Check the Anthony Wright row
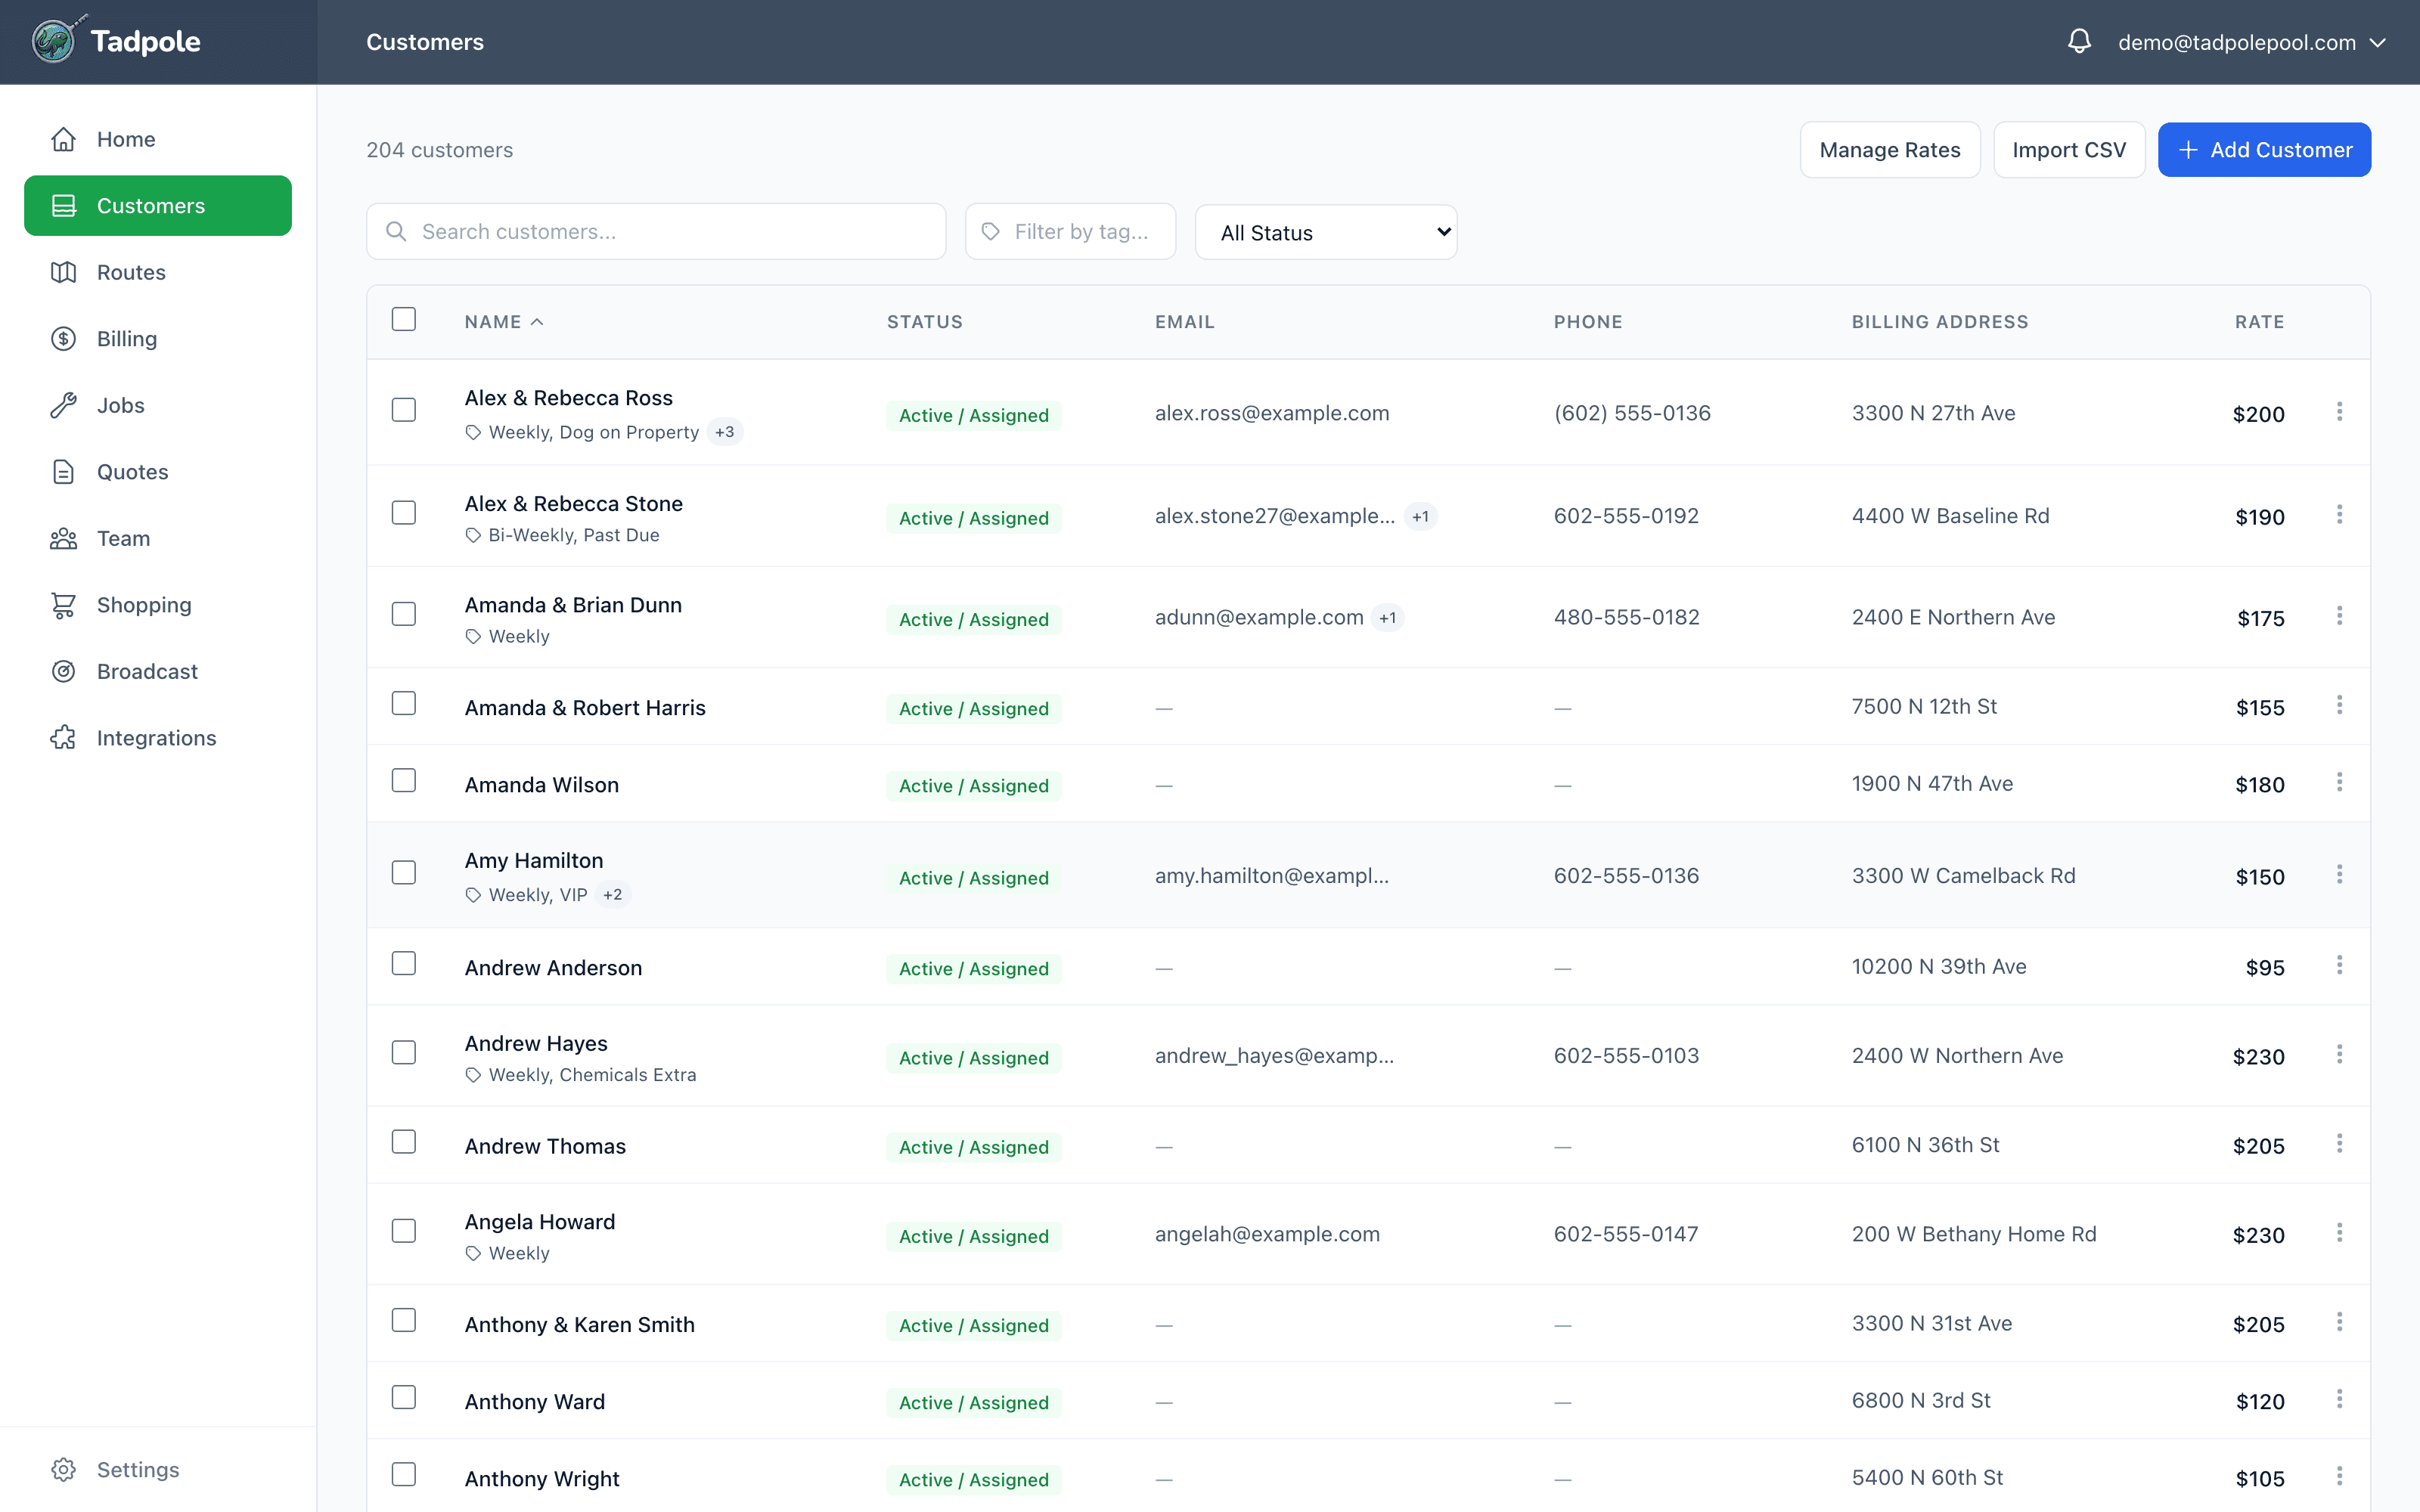This screenshot has width=2420, height=1512. (x=404, y=1475)
